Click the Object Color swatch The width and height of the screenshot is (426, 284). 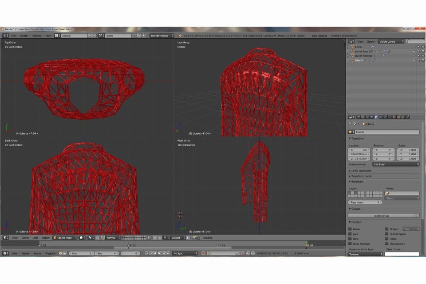pos(402,254)
